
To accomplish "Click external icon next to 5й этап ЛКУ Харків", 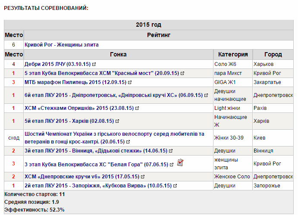I will point(117,121).
